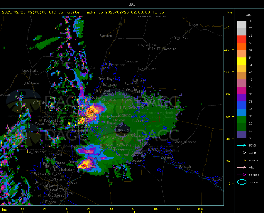Click the M_Caseros place label

[x=140, y=120]
